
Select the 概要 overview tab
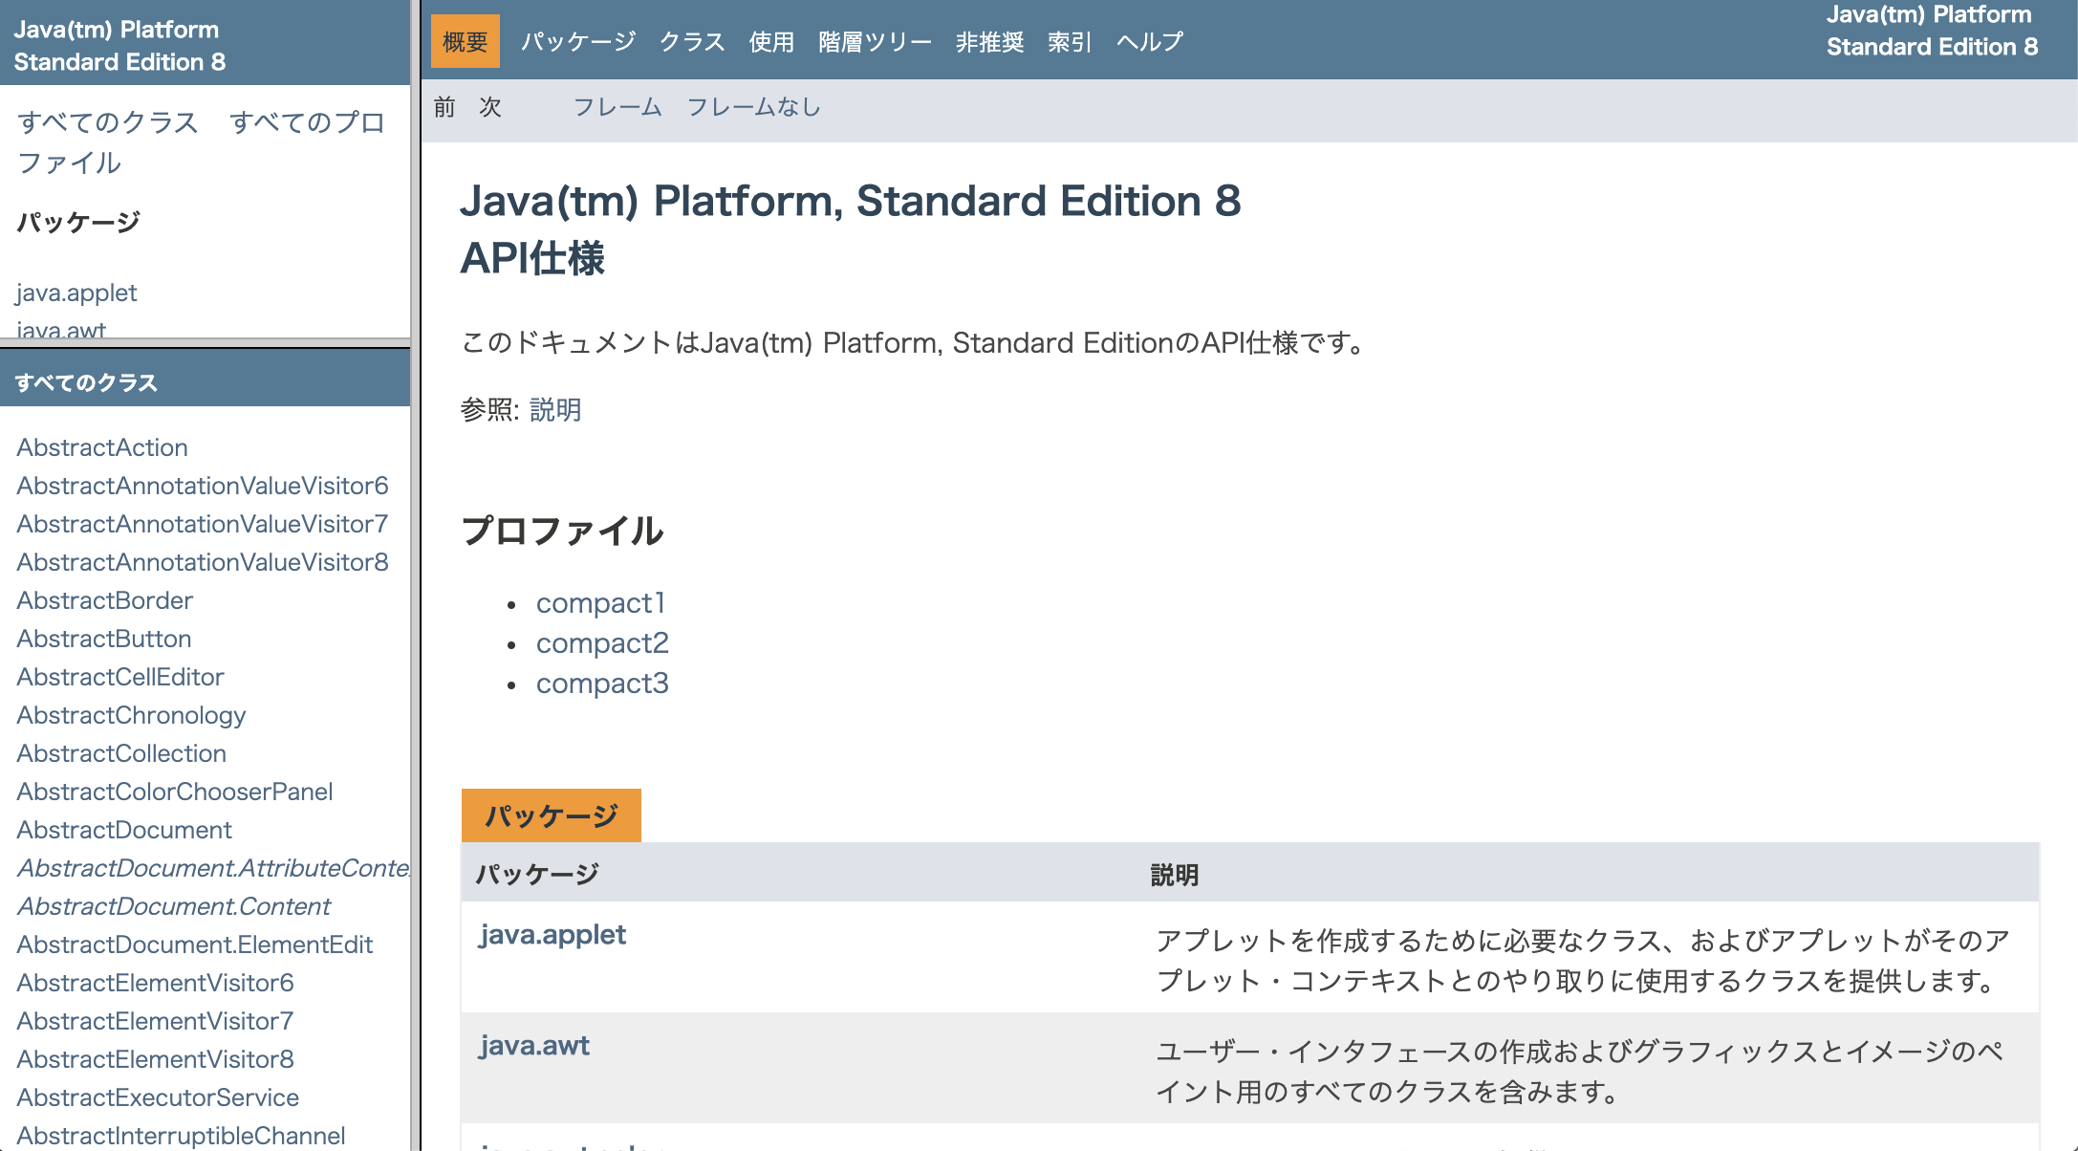465,40
